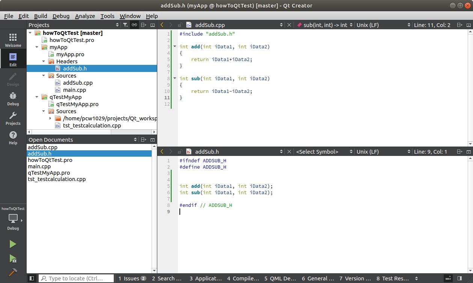This screenshot has width=473, height=283.
Task: Open the Analyze menu
Action: point(85,16)
